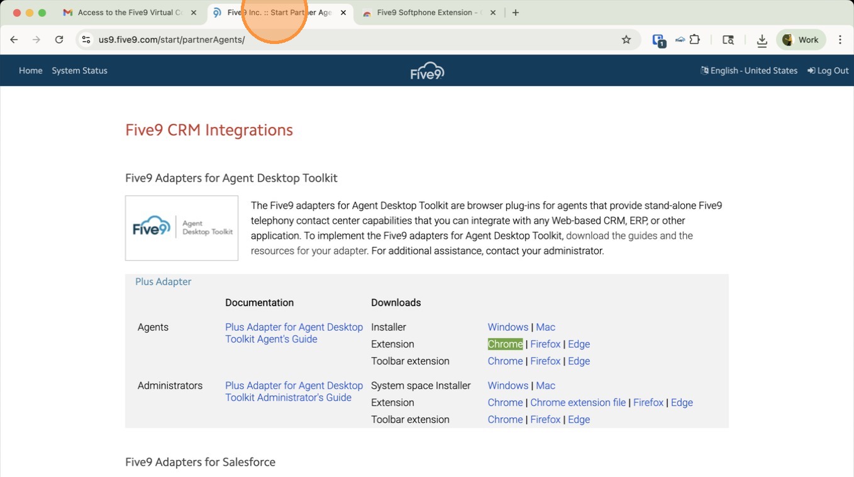Get Agents Extension for Firefox
Image resolution: width=854 pixels, height=477 pixels.
coord(545,344)
